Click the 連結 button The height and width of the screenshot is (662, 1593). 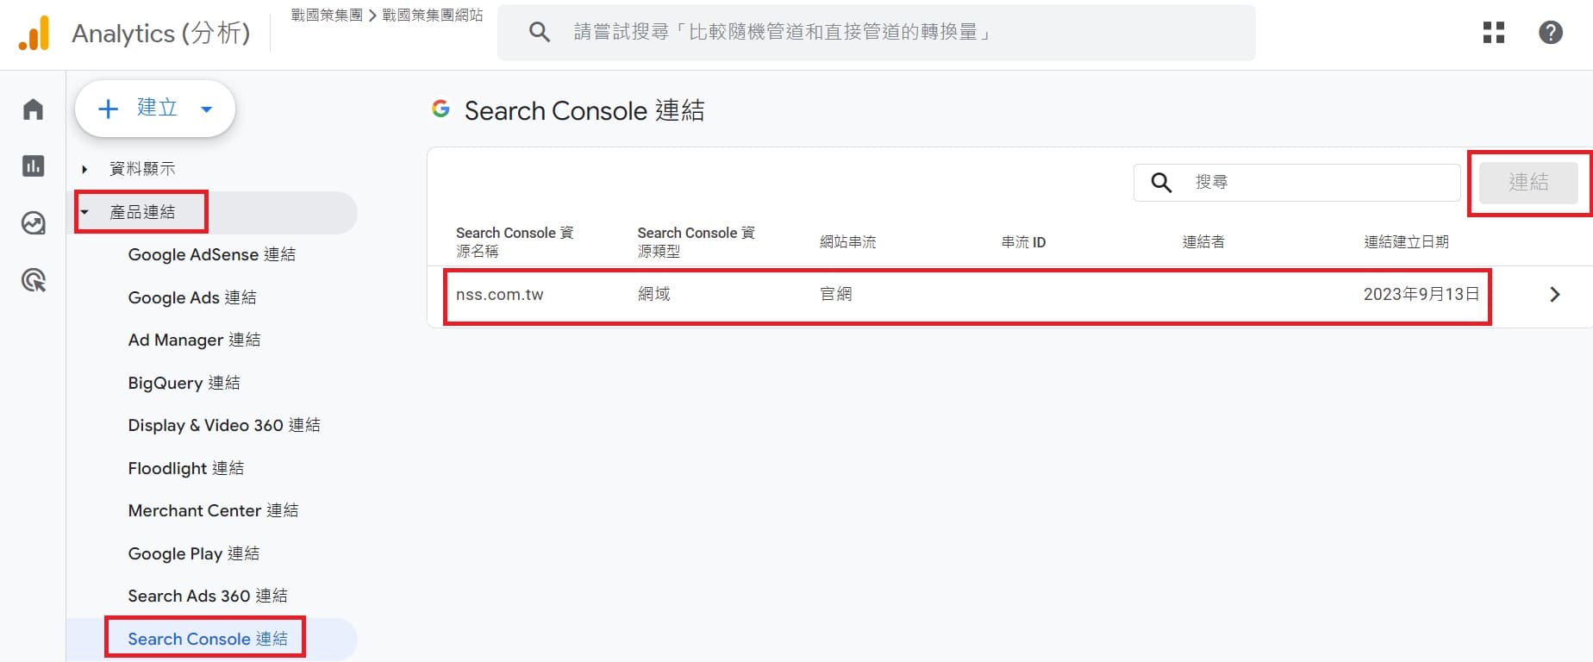click(1528, 183)
